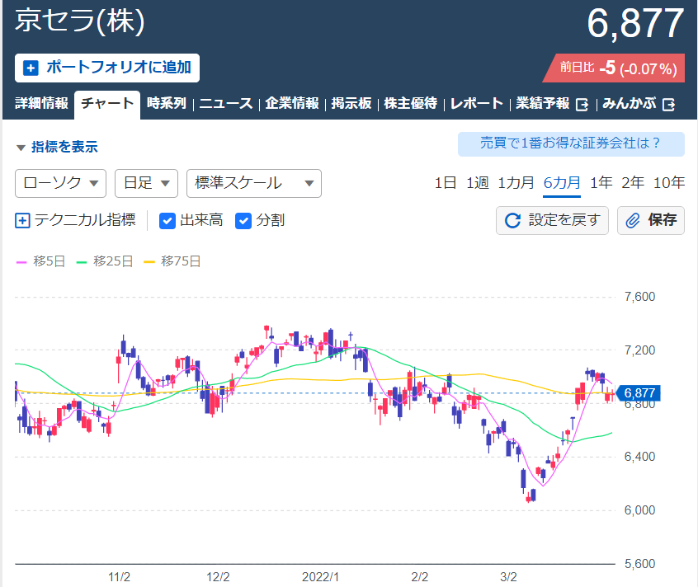Switch to the 詳細情報 tab
The width and height of the screenshot is (698, 587).
[x=41, y=103]
